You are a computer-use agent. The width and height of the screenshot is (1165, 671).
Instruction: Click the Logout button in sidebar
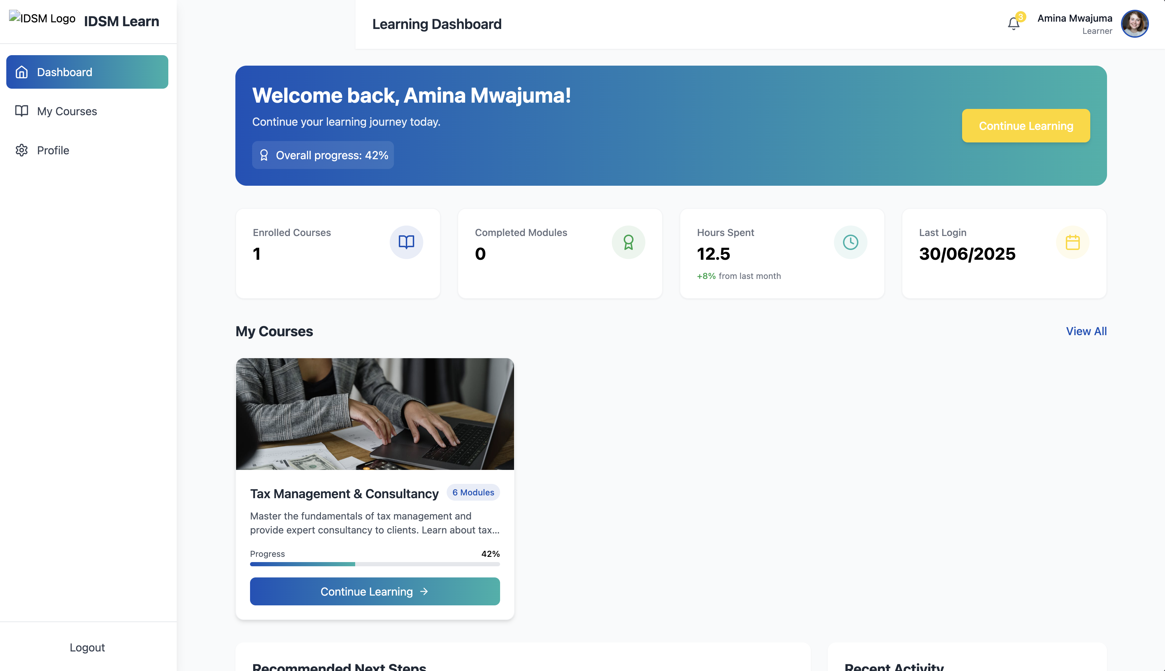[x=87, y=647]
